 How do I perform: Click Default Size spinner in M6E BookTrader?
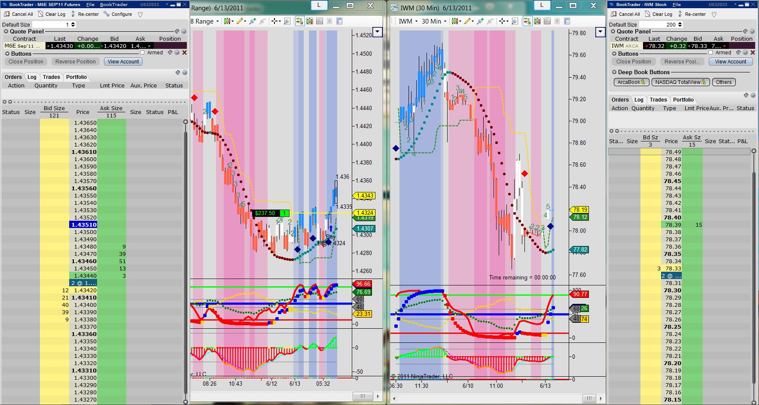[x=73, y=24]
